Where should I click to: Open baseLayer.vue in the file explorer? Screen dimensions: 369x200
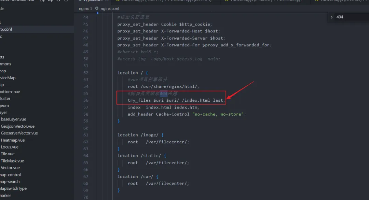pos(13,119)
